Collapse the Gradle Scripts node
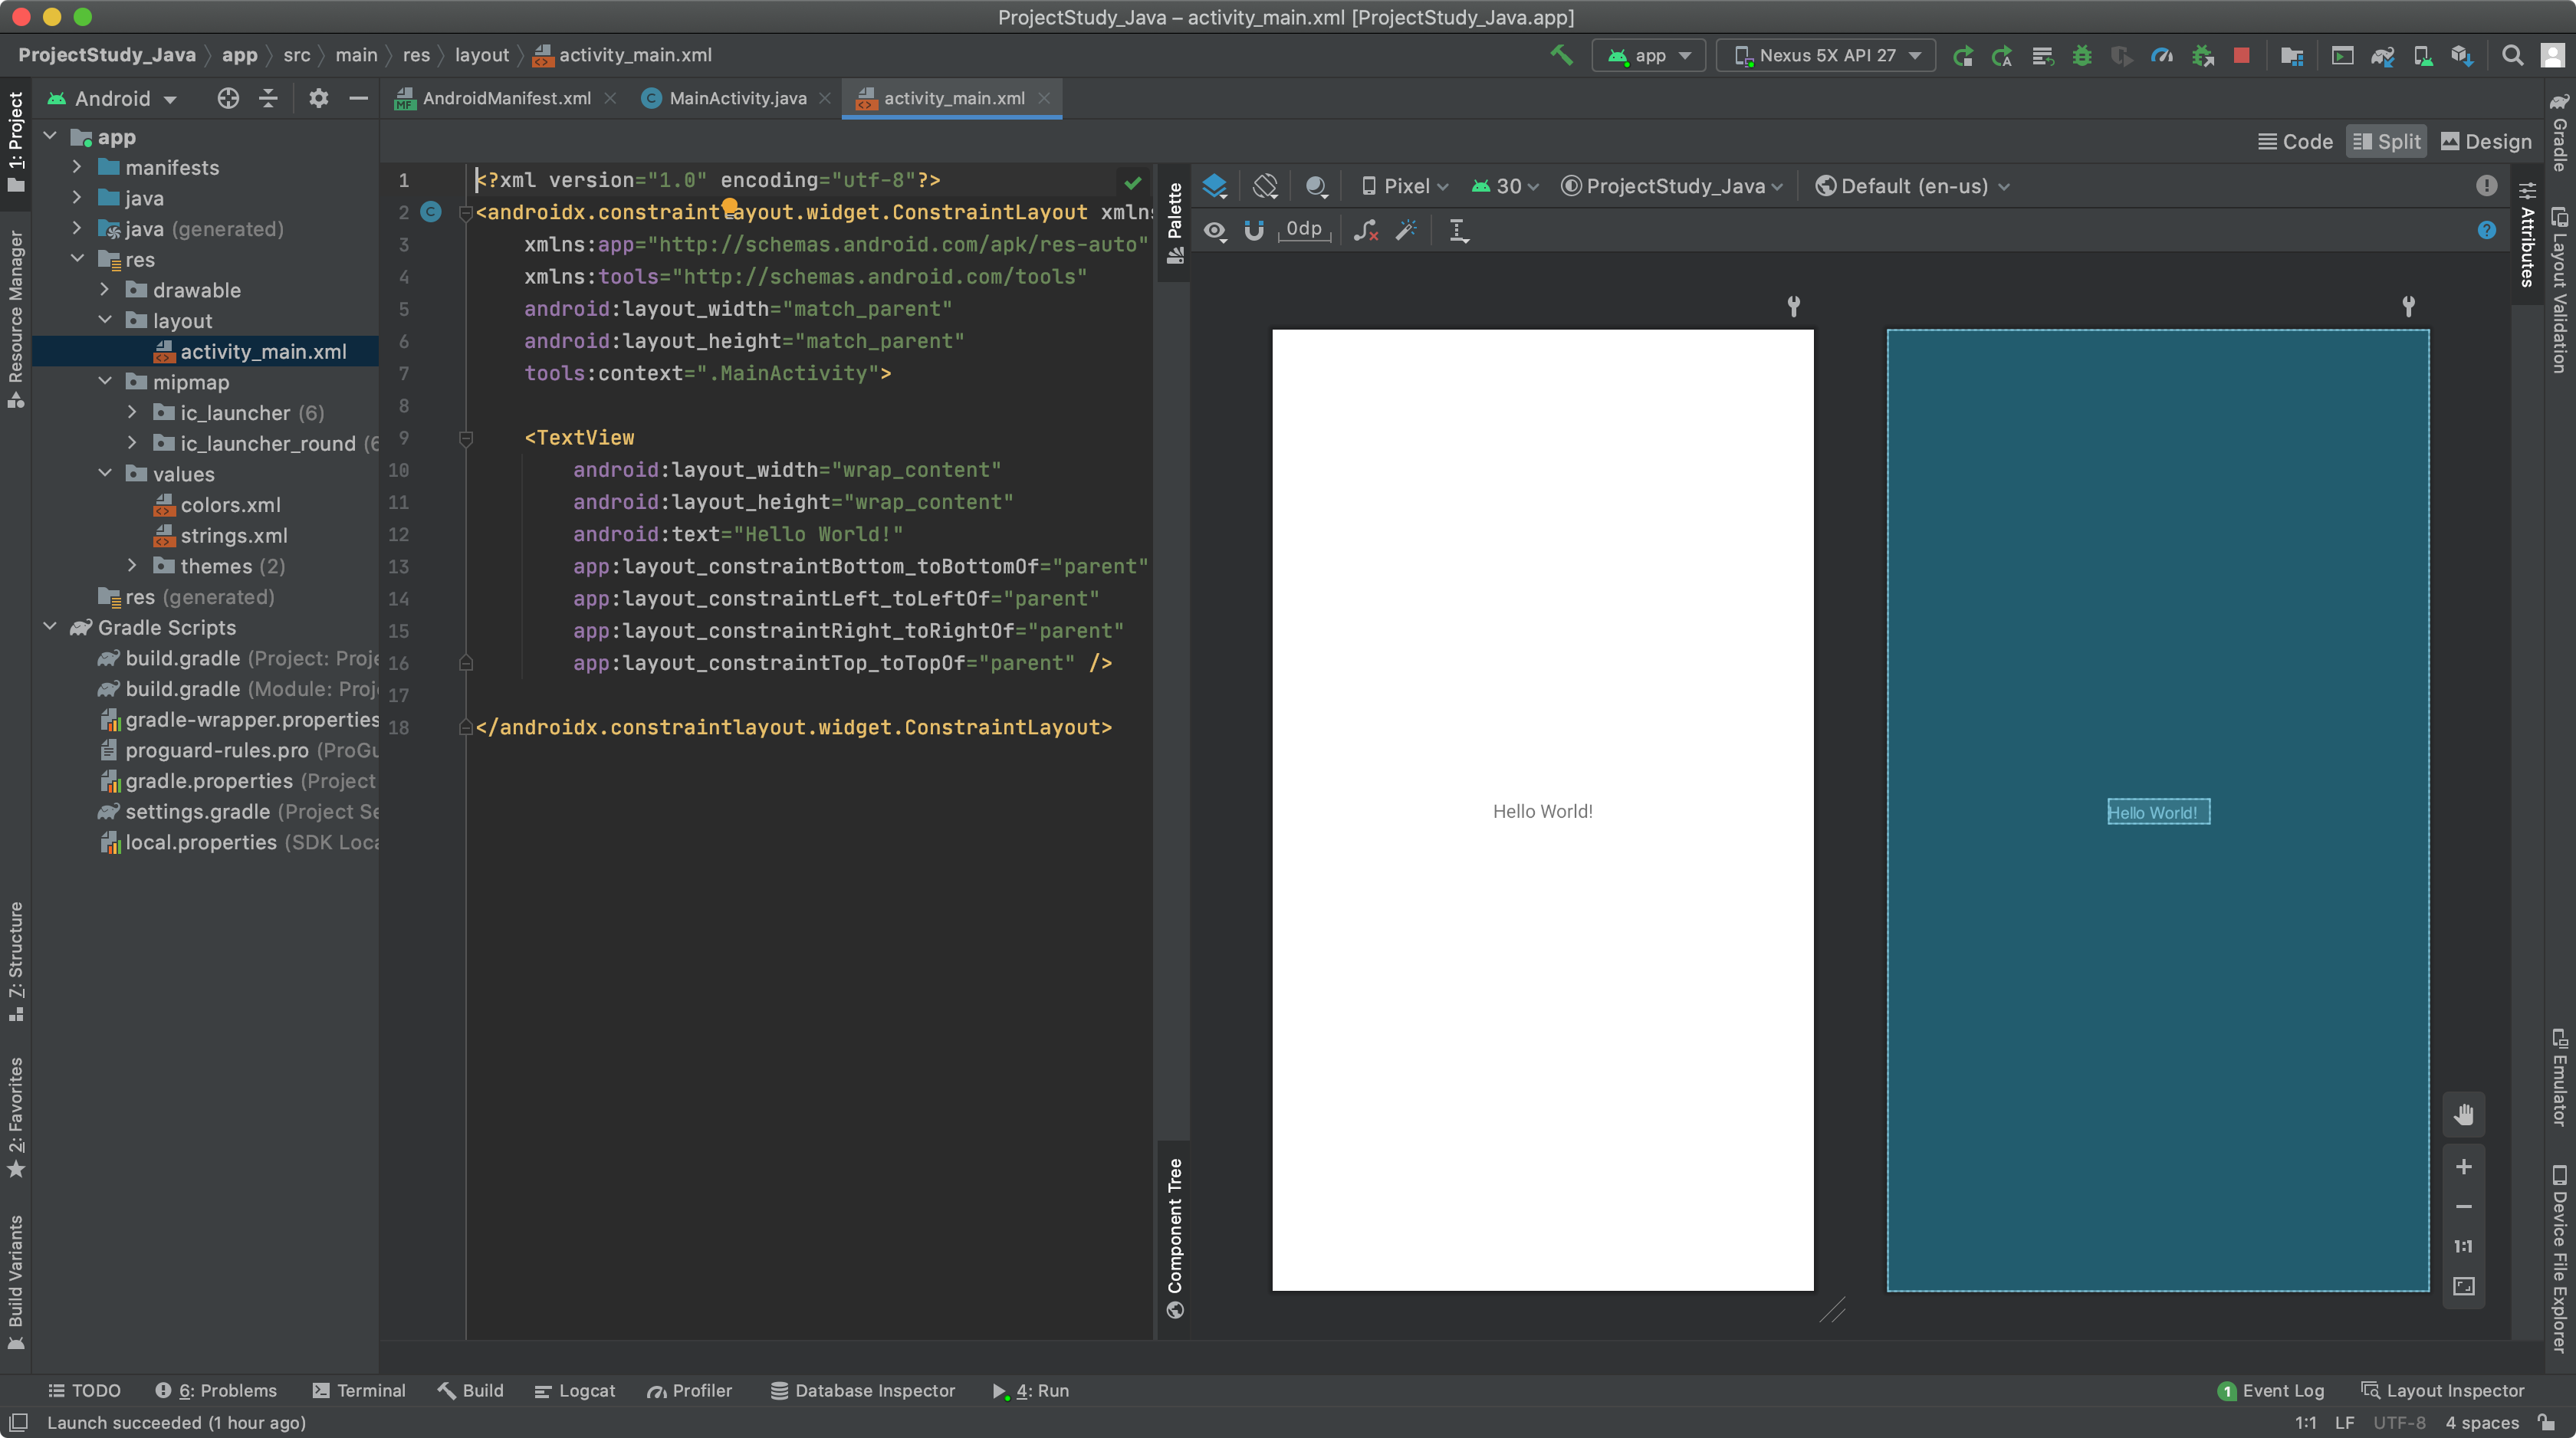Screen dimensions: 2576x1438 (50, 627)
